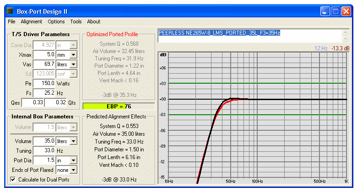Open the File menu

[11, 21]
